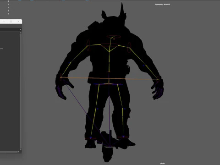220x165 pixels.
Task: Maximize the floating window
Action: tap(11, 22)
